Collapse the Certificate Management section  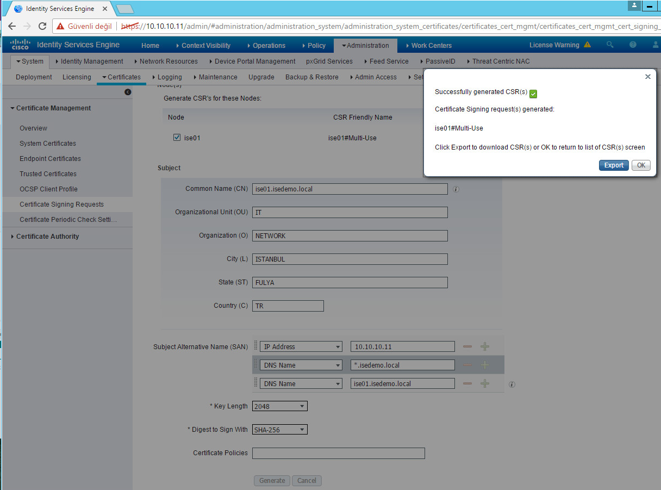[x=51, y=108]
